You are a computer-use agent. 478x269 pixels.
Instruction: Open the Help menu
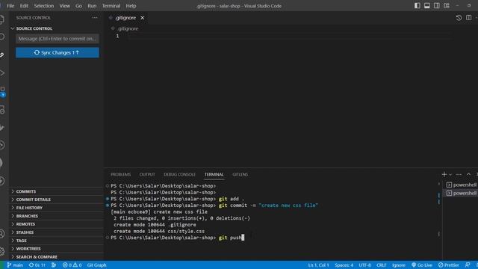point(131,6)
